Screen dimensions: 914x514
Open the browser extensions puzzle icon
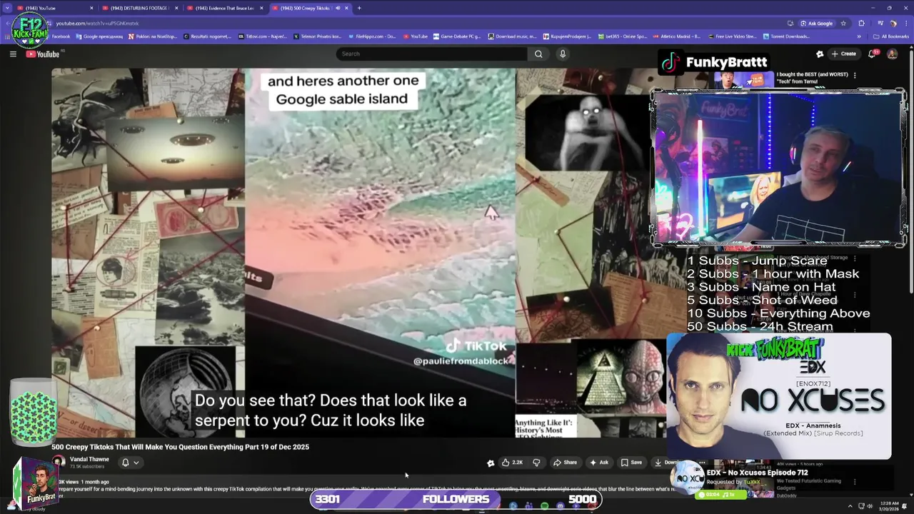coord(862,23)
